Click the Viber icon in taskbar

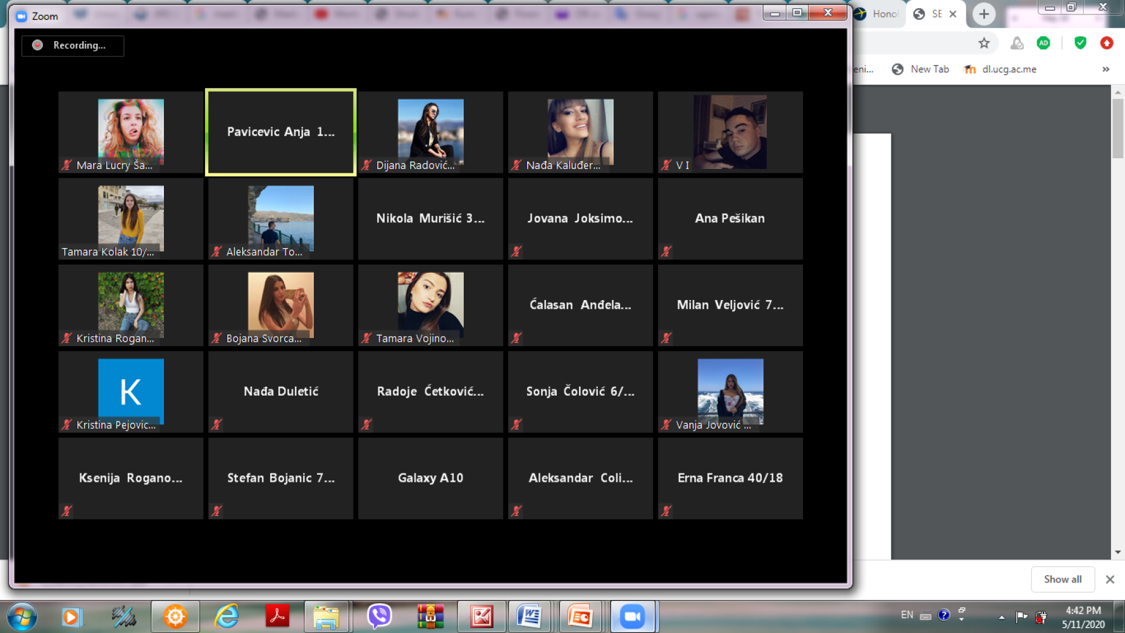pyautogui.click(x=379, y=617)
